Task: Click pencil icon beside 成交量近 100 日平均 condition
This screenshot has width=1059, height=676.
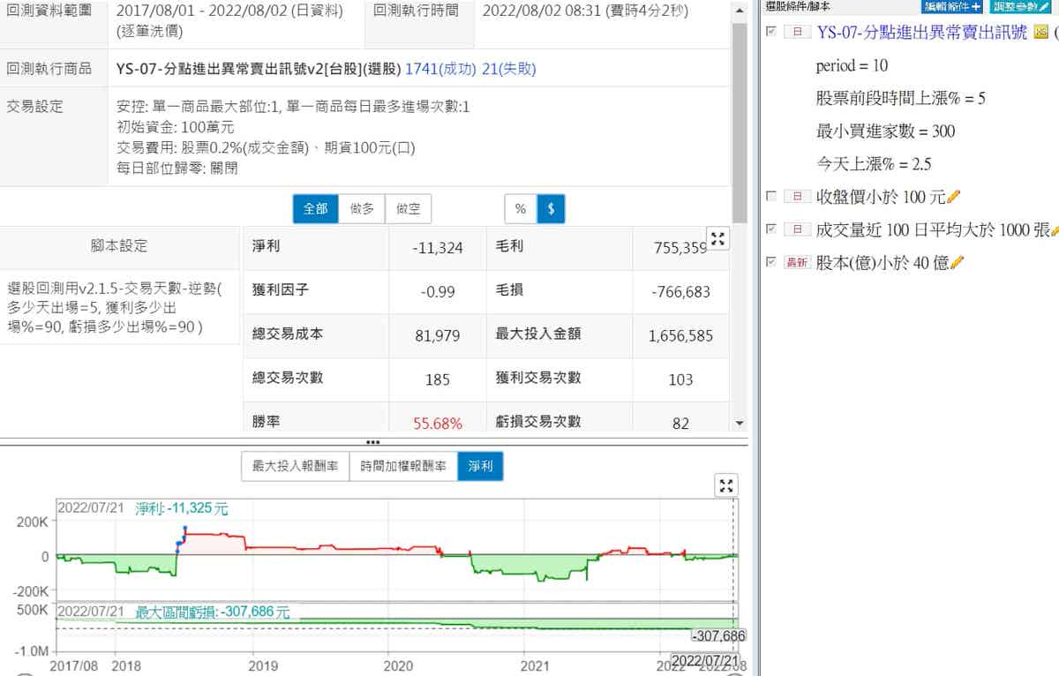Action: pyautogui.click(x=1054, y=229)
